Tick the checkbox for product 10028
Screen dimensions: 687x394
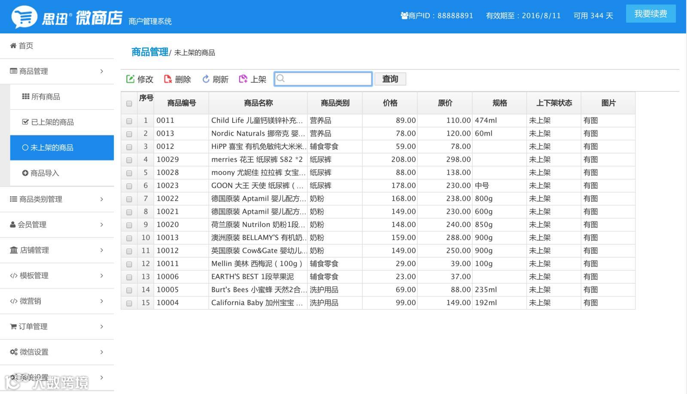[129, 173]
